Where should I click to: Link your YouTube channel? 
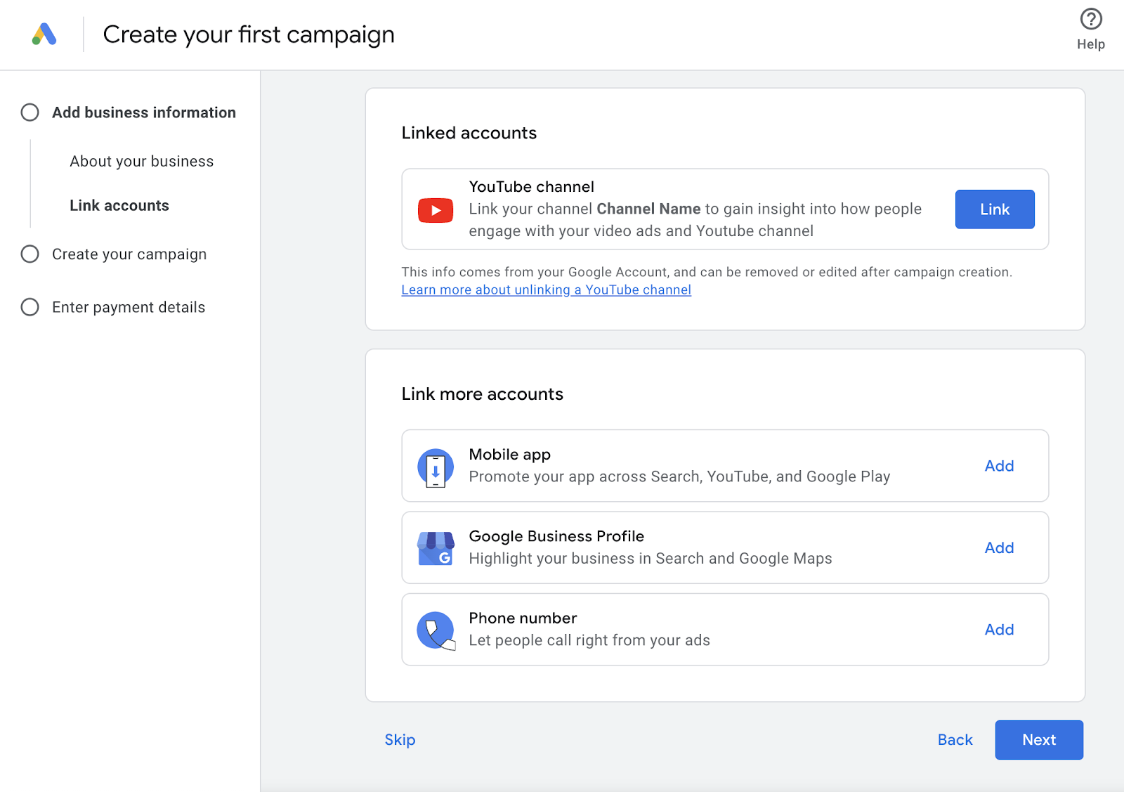994,209
